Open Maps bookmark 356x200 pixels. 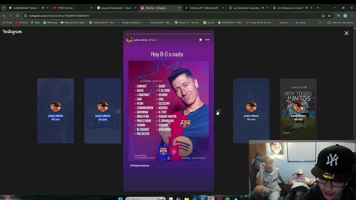point(35,22)
